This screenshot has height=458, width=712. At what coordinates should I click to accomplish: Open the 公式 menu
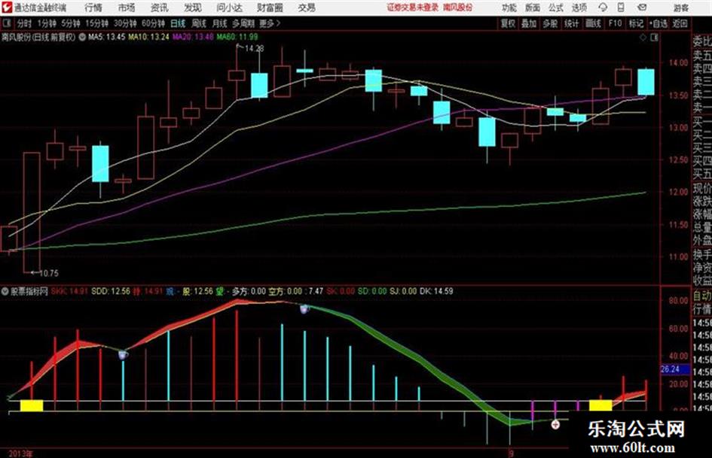(556, 8)
